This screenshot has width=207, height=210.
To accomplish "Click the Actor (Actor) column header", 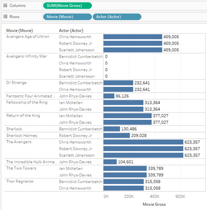I will (71, 31).
